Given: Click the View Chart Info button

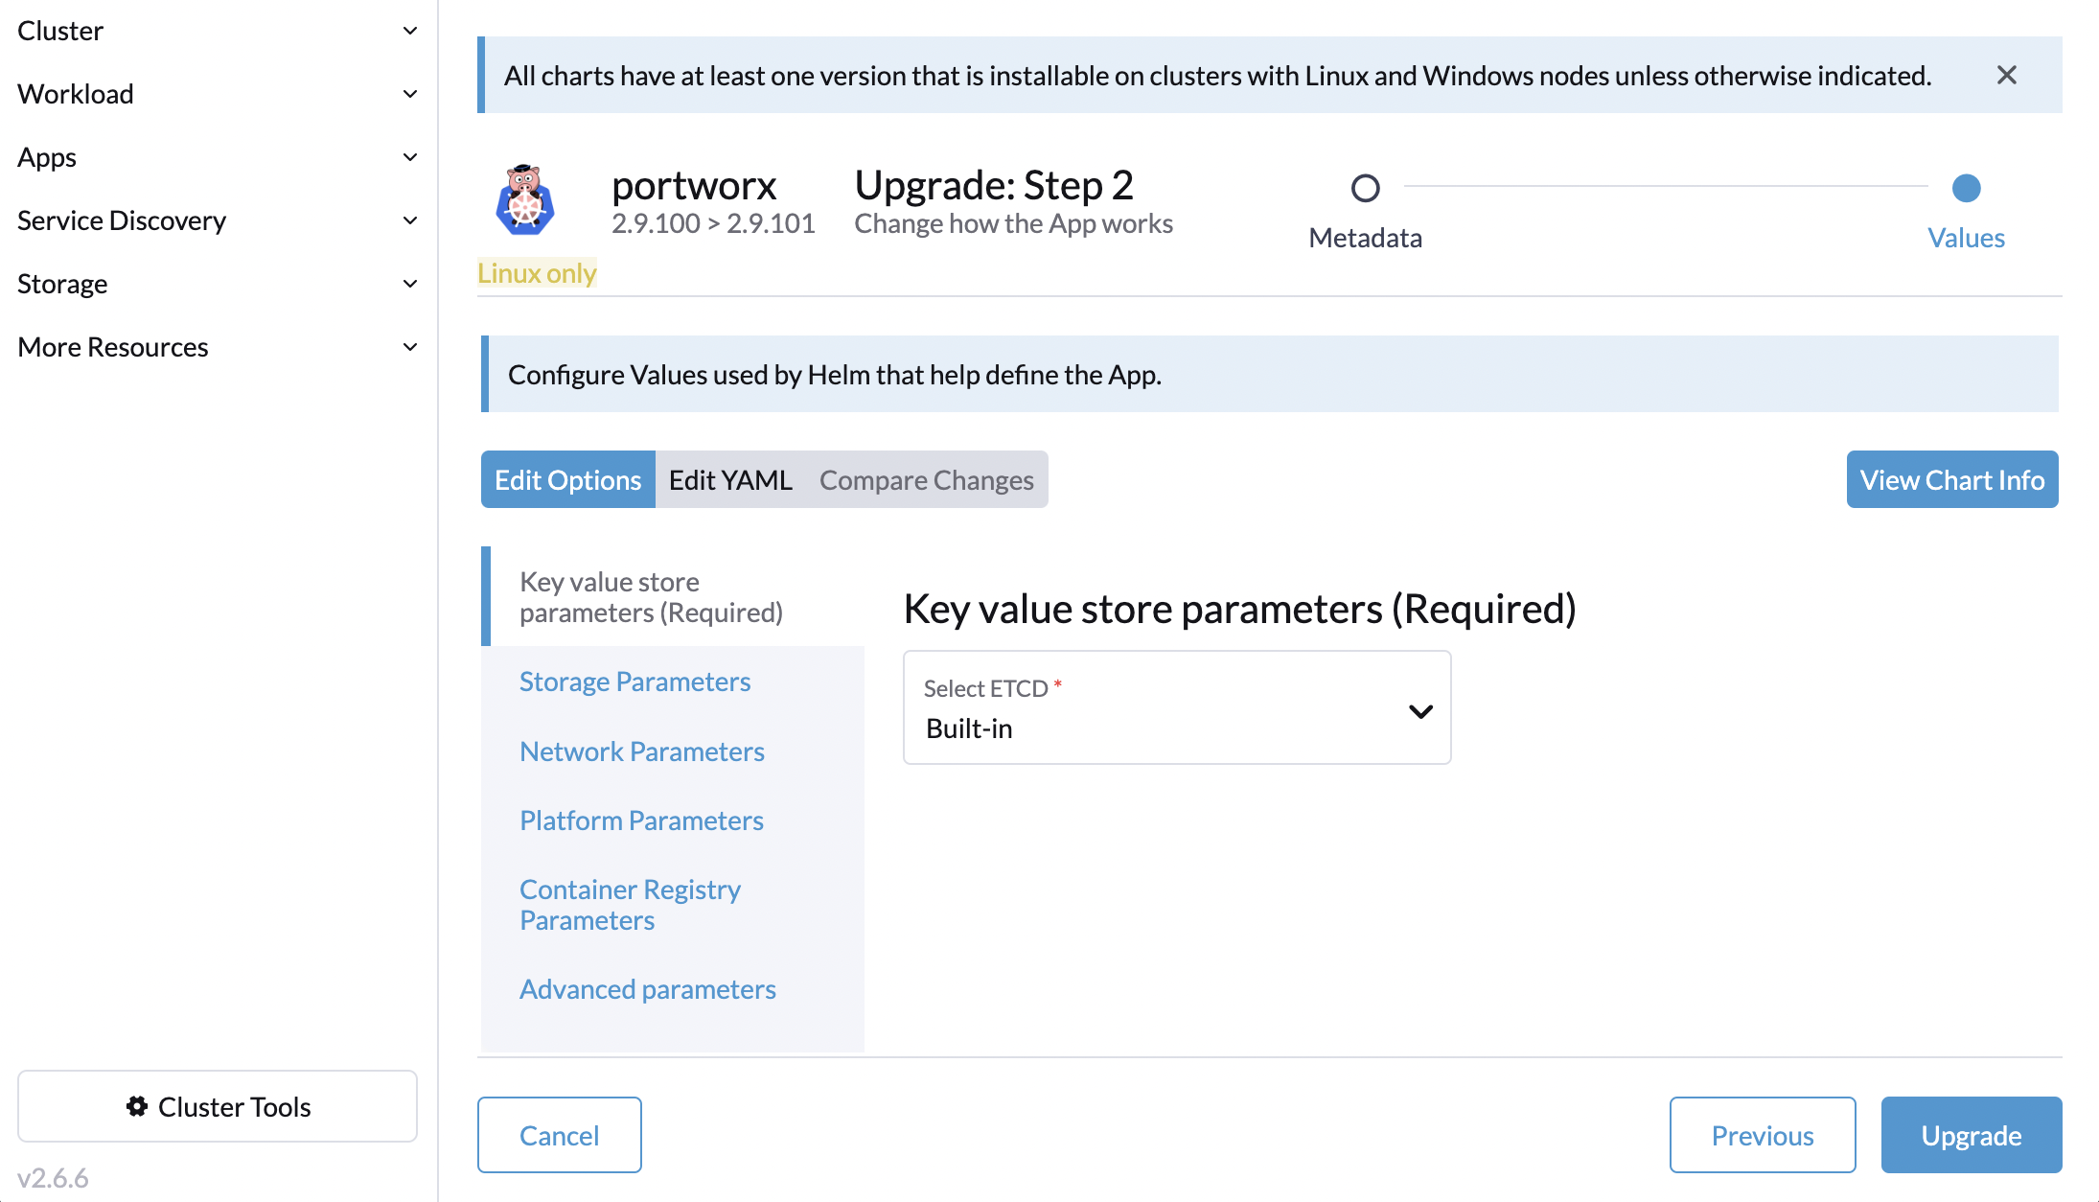Looking at the screenshot, I should click(1952, 479).
